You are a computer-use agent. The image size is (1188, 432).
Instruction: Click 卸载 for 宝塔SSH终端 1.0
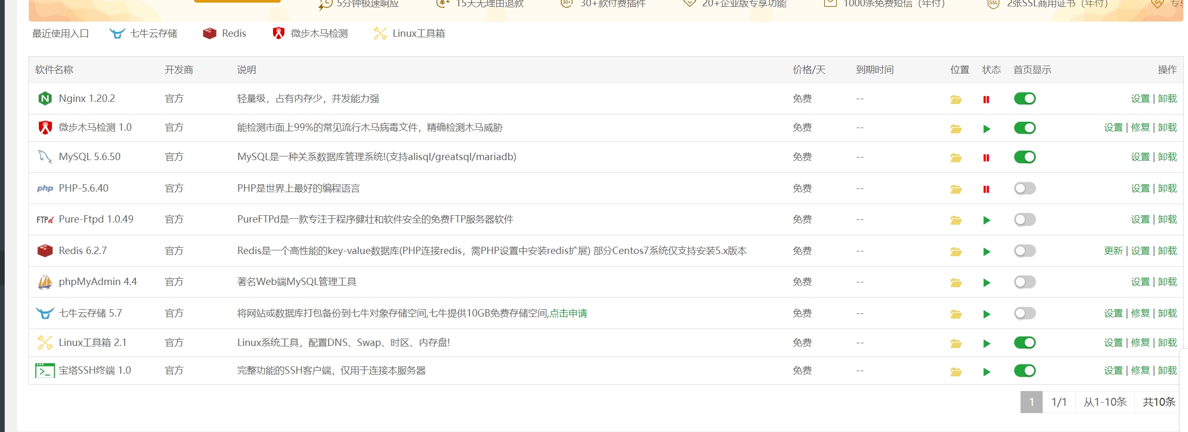tap(1168, 371)
